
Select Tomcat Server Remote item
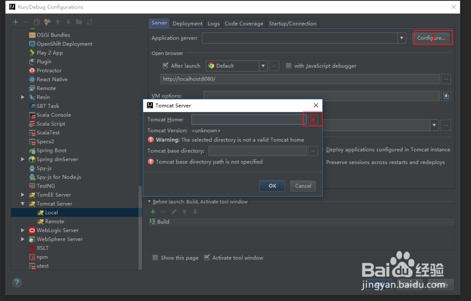(x=51, y=221)
